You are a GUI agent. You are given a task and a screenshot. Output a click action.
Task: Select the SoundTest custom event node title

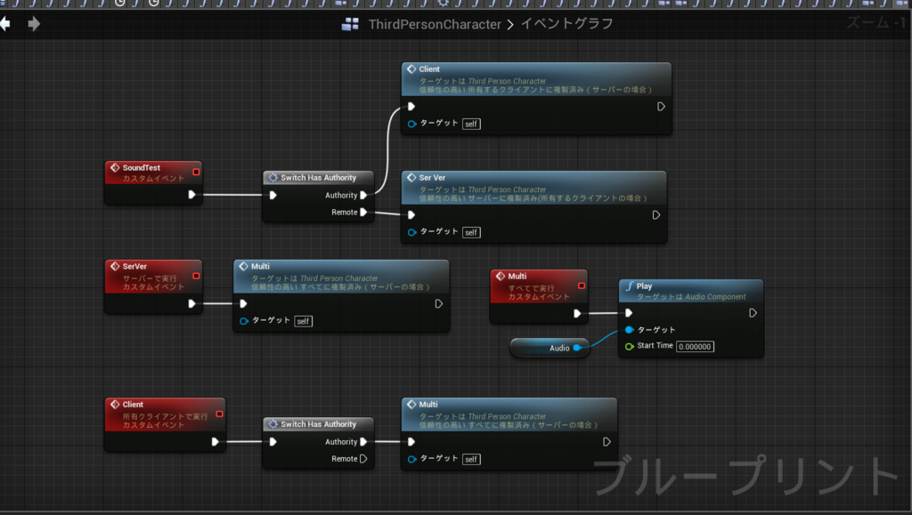pyautogui.click(x=142, y=168)
